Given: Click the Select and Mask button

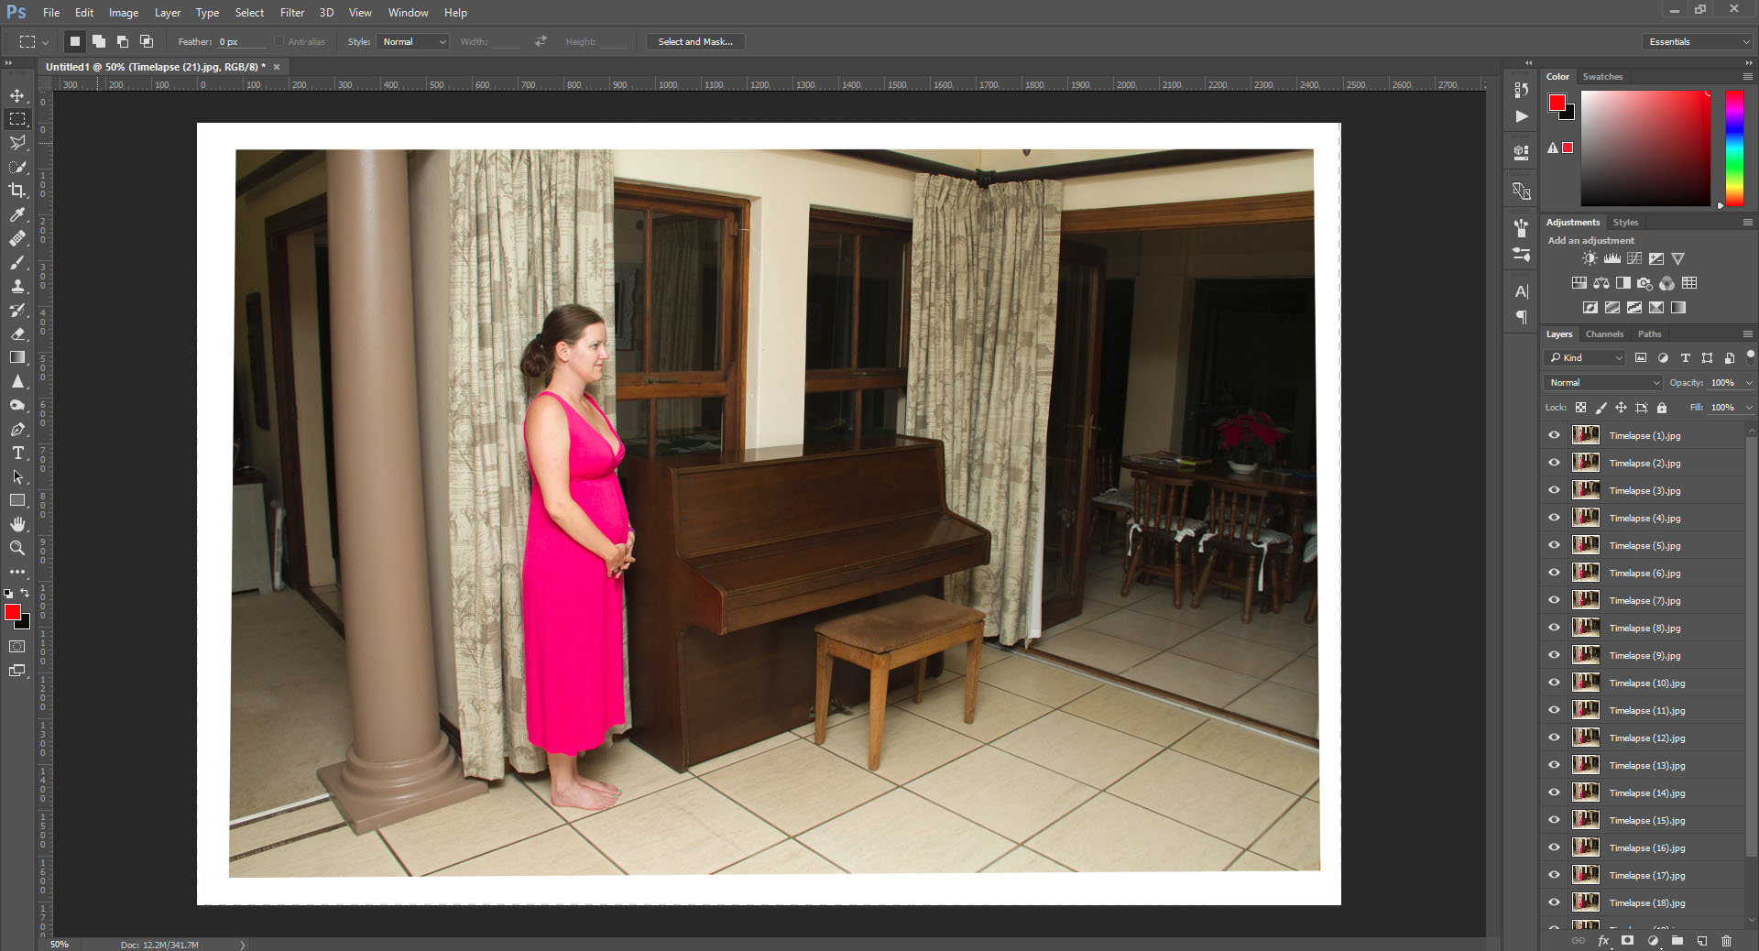Looking at the screenshot, I should (x=695, y=41).
